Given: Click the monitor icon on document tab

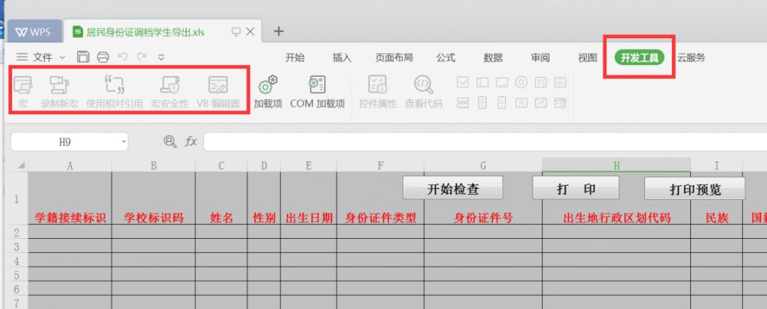Looking at the screenshot, I should click(x=236, y=32).
